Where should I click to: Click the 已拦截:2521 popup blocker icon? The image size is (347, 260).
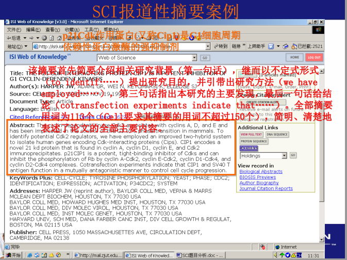294,46
